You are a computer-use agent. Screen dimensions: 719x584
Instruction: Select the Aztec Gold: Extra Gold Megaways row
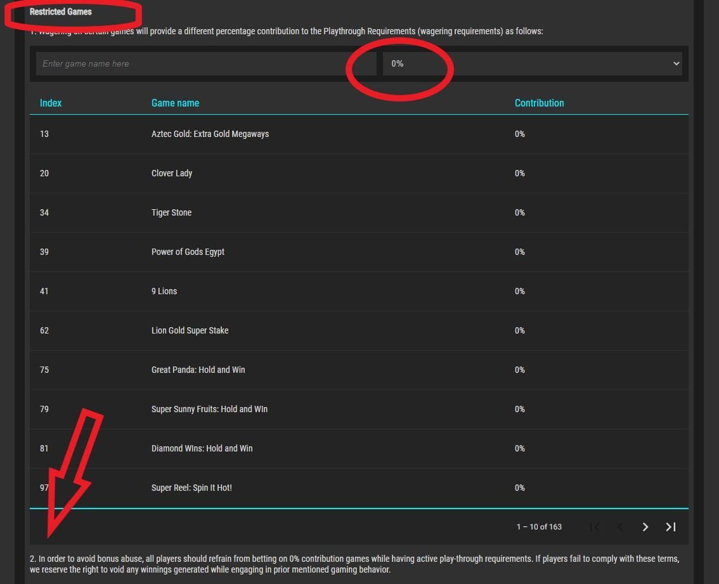tap(210, 134)
